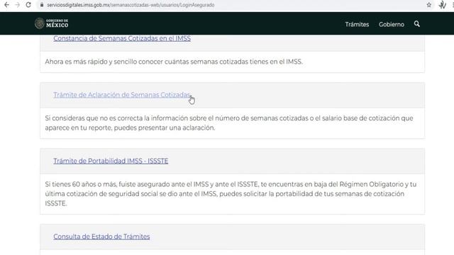454x255 pixels.
Task: Click the address bar URL field
Action: click(235, 5)
